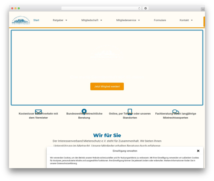
Task: Click the Mieterschutz logo in the header
Action: point(21,20)
